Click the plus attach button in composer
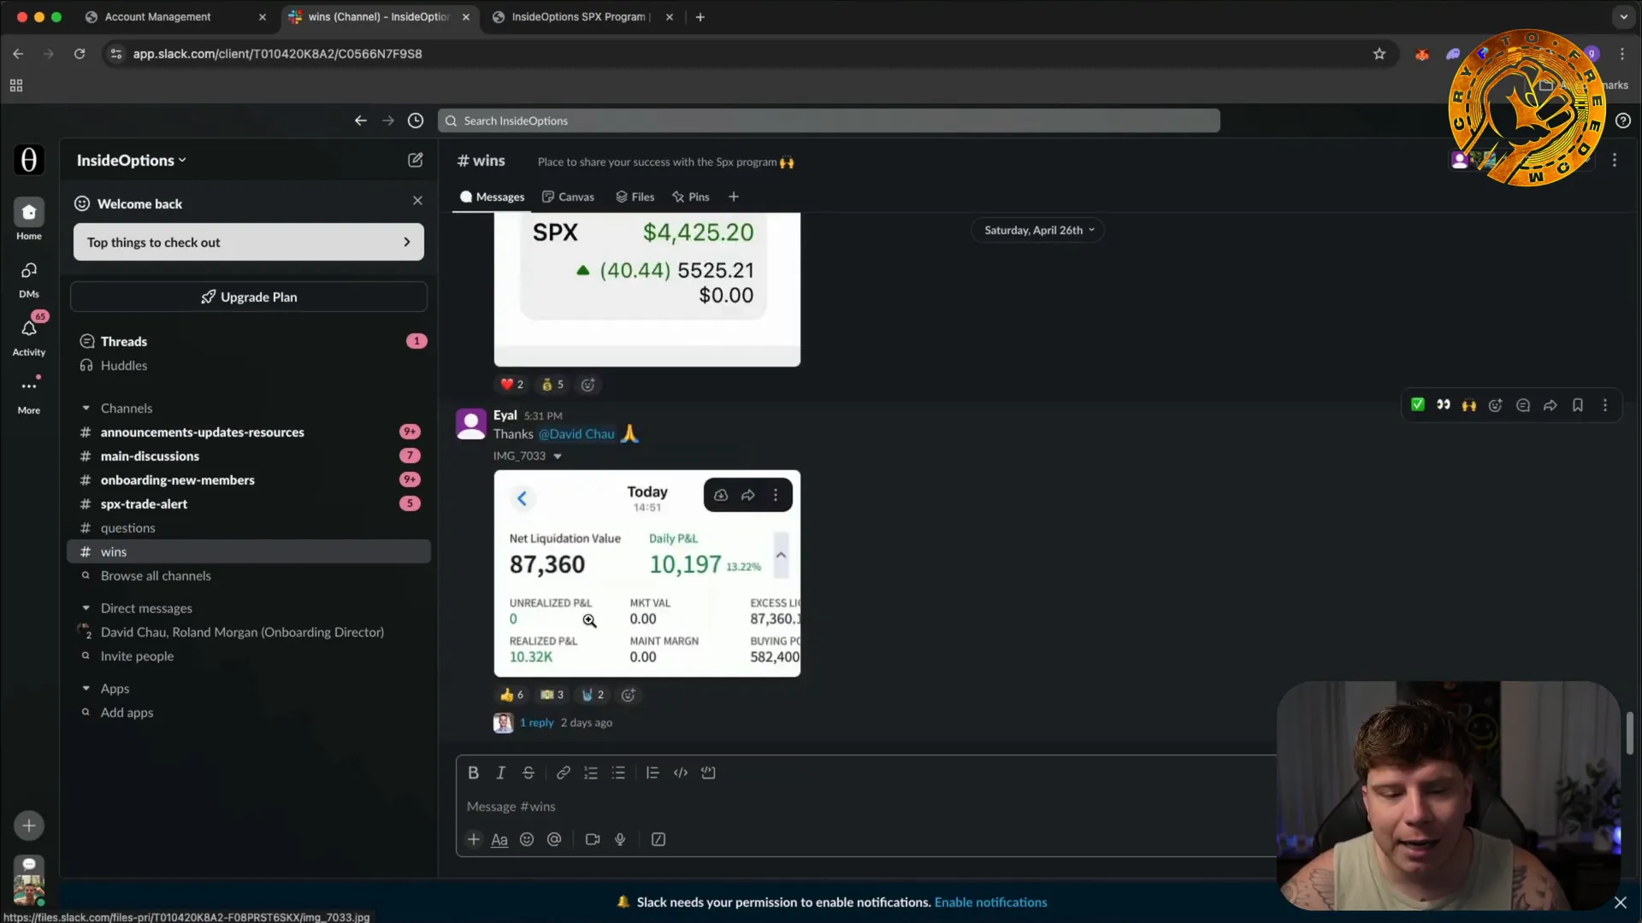 (474, 839)
